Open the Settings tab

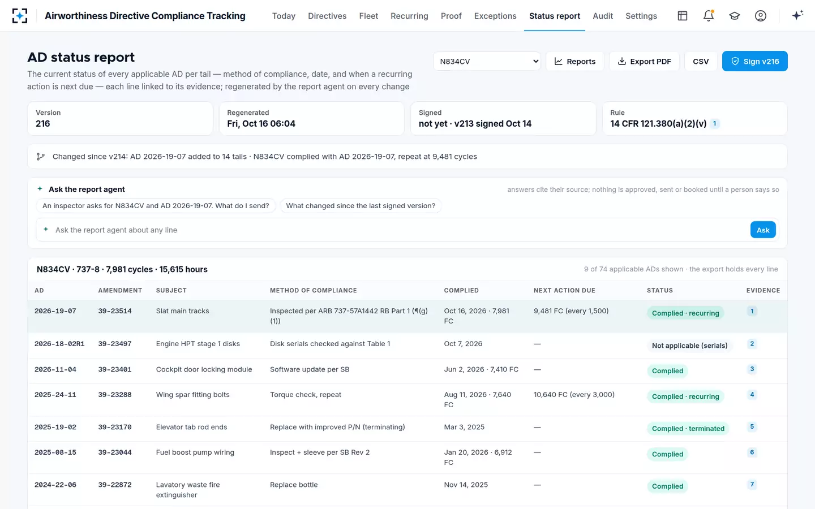(641, 16)
